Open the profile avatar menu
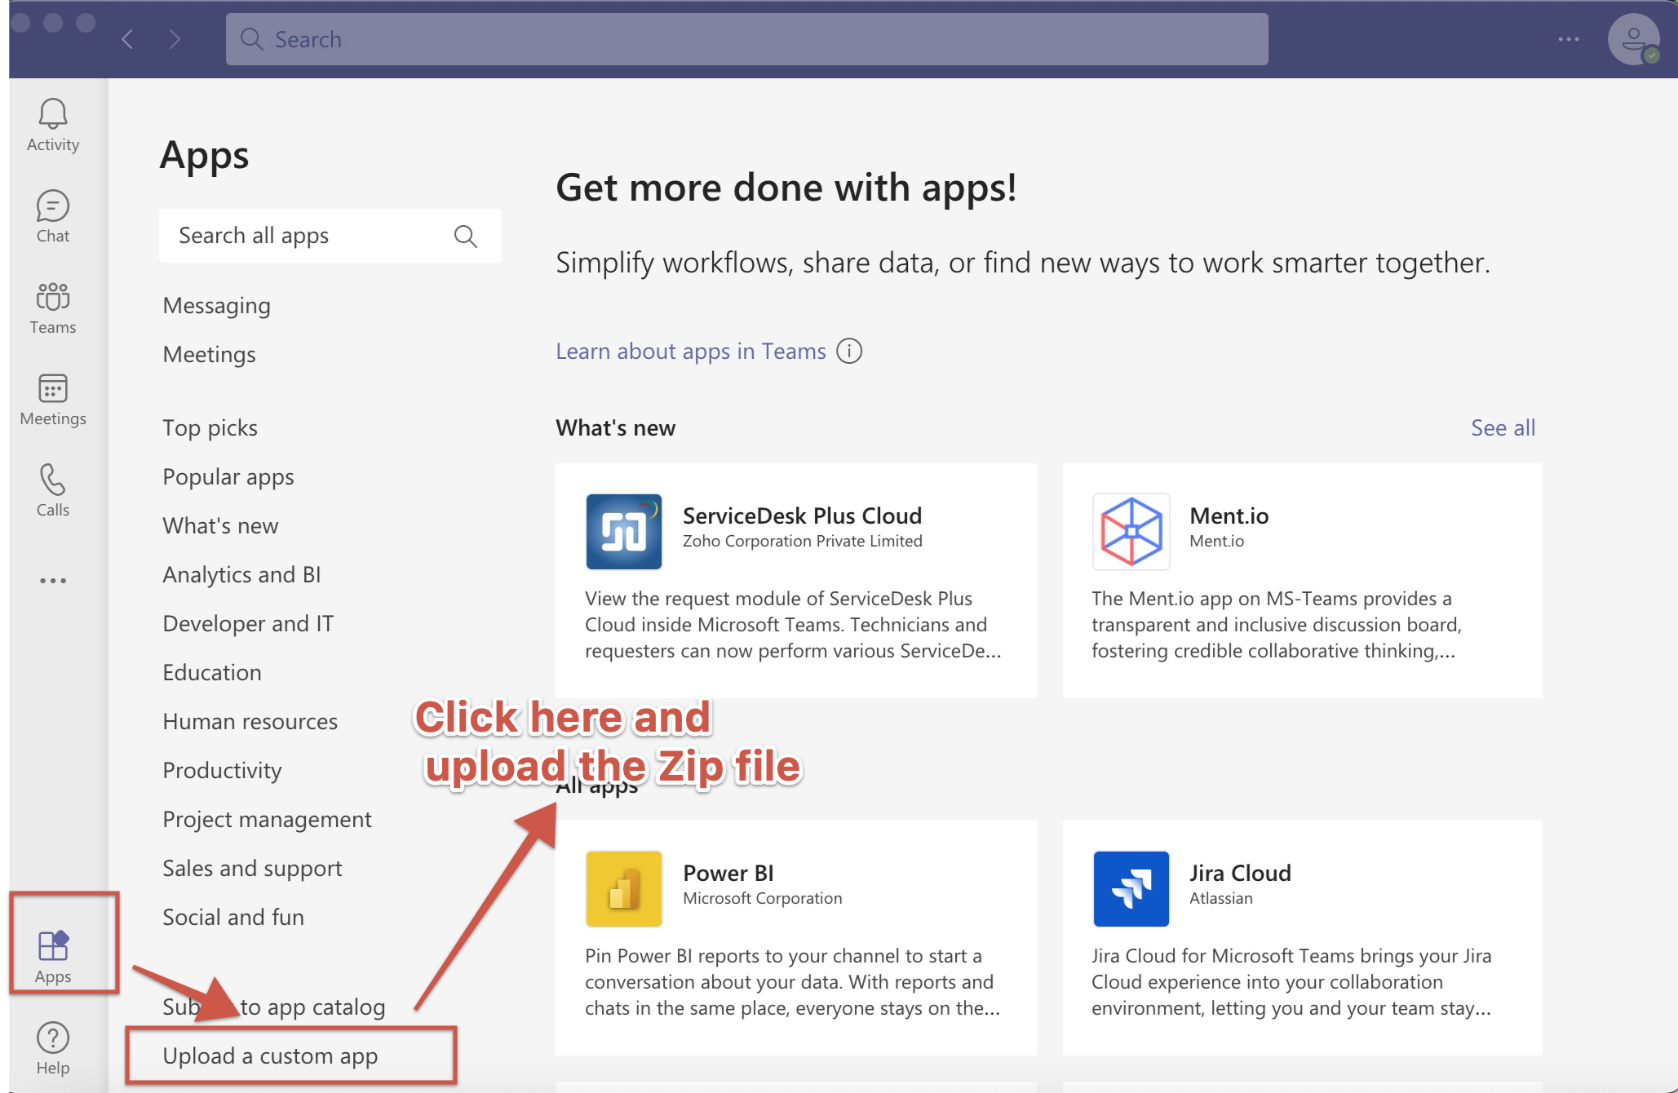1678x1093 pixels. pyautogui.click(x=1633, y=39)
